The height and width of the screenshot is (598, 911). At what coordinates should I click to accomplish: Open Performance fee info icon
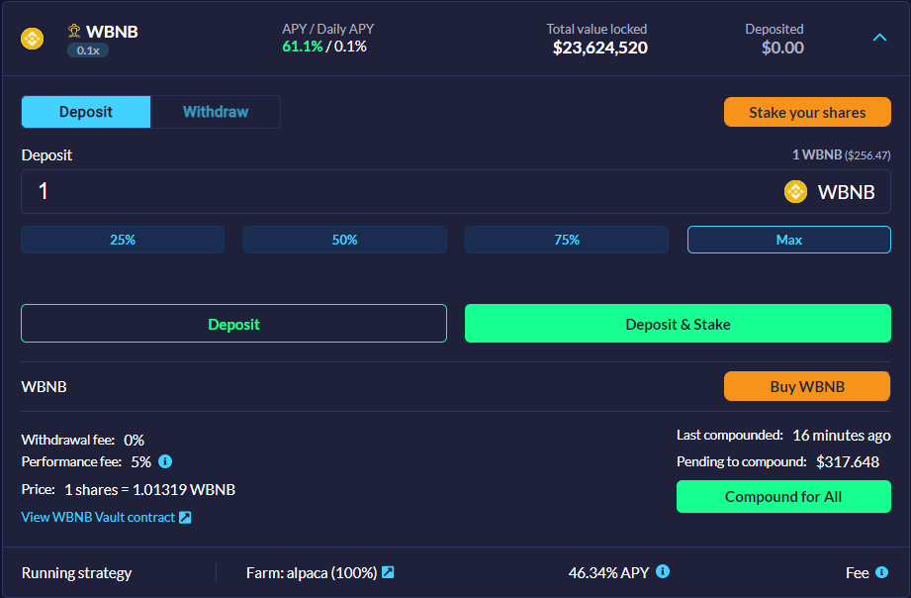pos(165,461)
